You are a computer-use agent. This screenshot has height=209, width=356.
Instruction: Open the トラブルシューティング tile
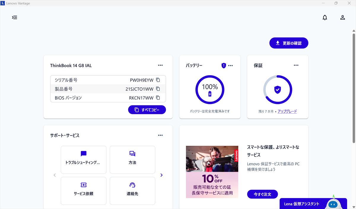(84, 159)
